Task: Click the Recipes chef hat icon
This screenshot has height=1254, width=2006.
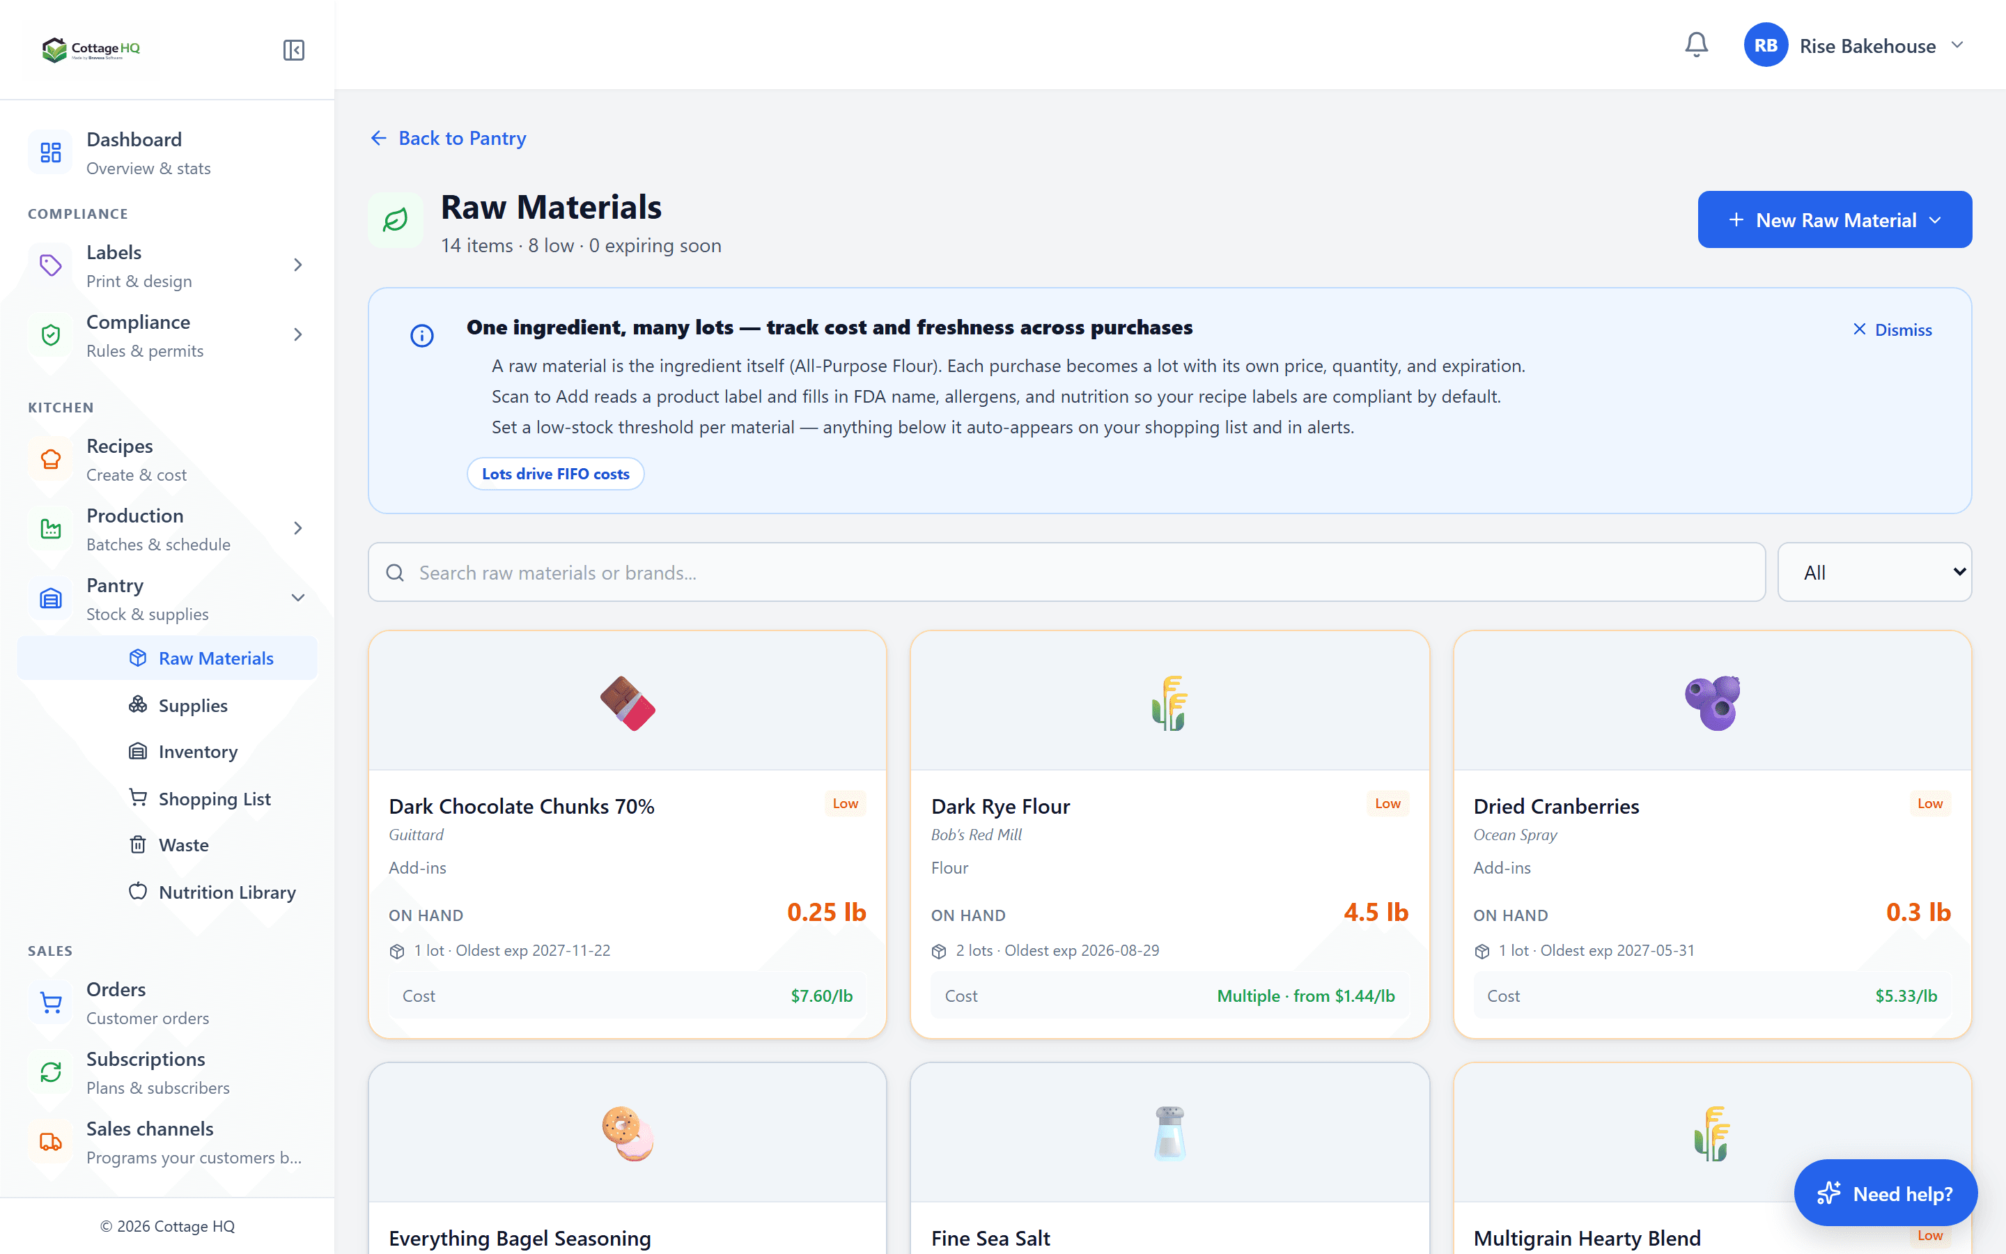Action: click(x=51, y=460)
